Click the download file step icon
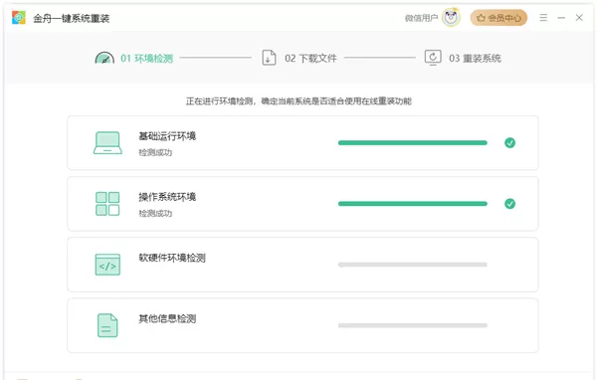 [269, 58]
